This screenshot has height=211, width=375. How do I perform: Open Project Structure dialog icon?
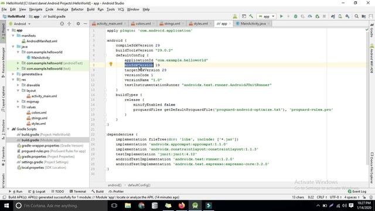363,16
